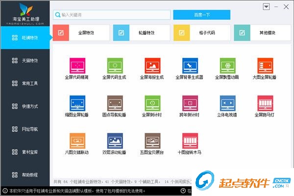Open the 大图全屏轮播 icon

[265, 66]
